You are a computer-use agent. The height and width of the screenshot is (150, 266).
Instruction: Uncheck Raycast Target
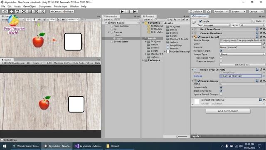221,51
